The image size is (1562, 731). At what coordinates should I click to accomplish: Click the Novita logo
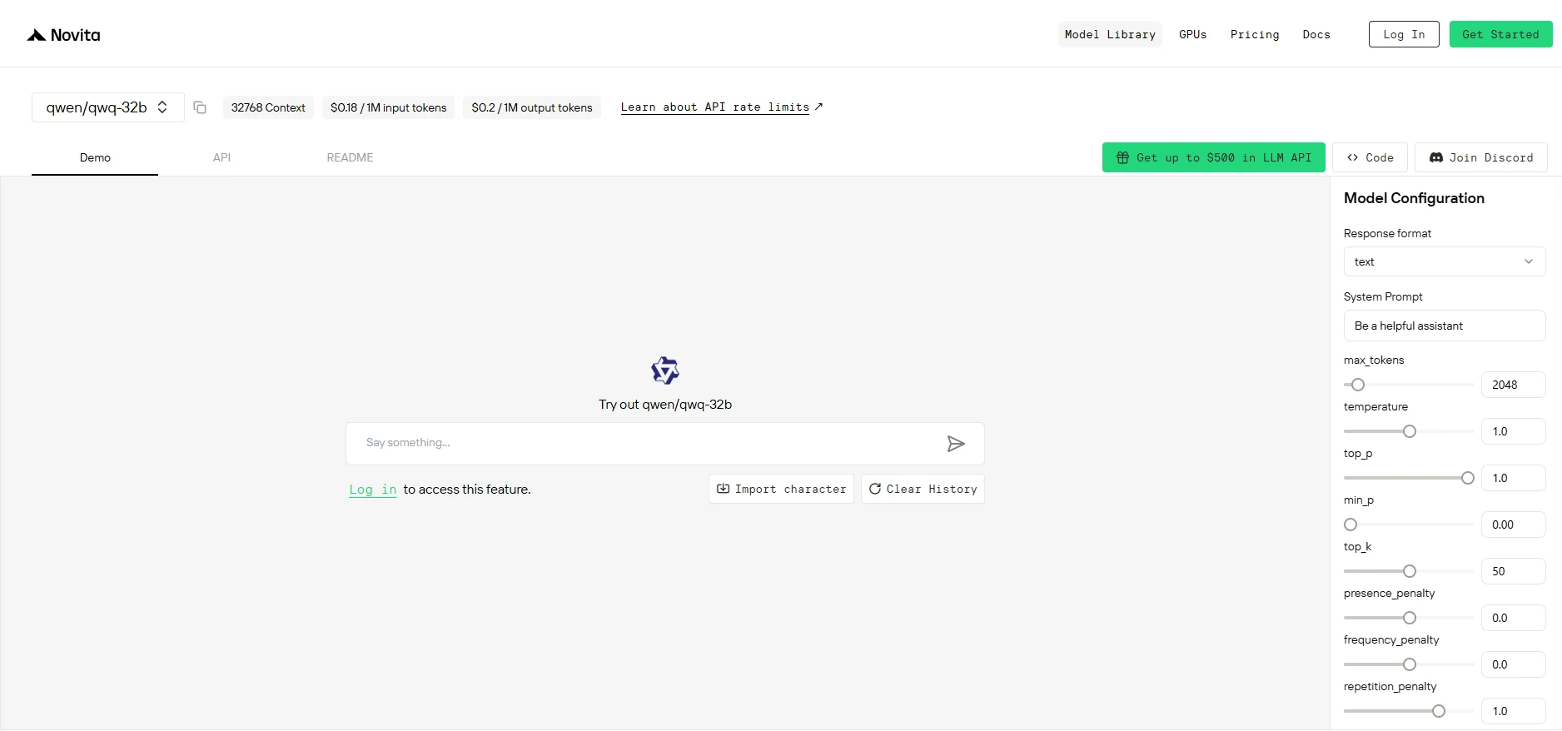(63, 35)
